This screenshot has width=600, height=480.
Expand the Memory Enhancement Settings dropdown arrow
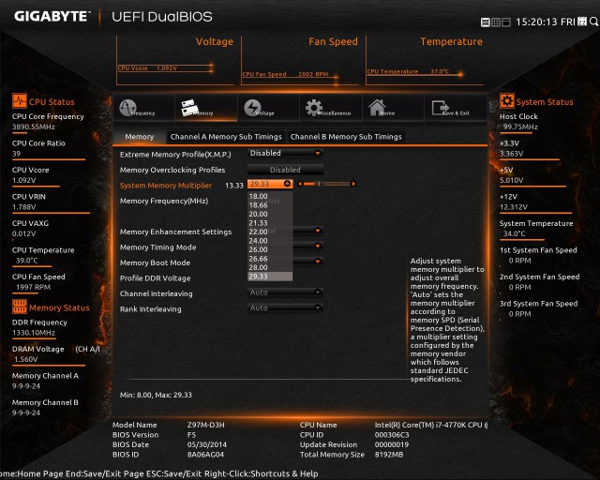(x=317, y=231)
